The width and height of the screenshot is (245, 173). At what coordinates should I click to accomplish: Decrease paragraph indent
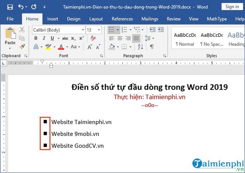152,29
